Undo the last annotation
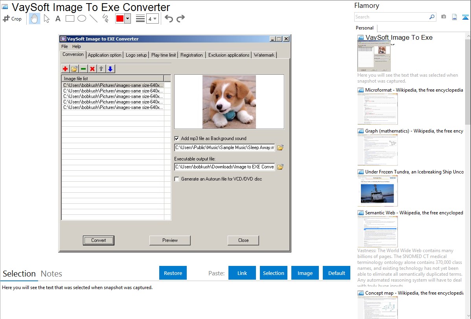Image resolution: width=471 pixels, height=319 pixels. click(x=169, y=18)
